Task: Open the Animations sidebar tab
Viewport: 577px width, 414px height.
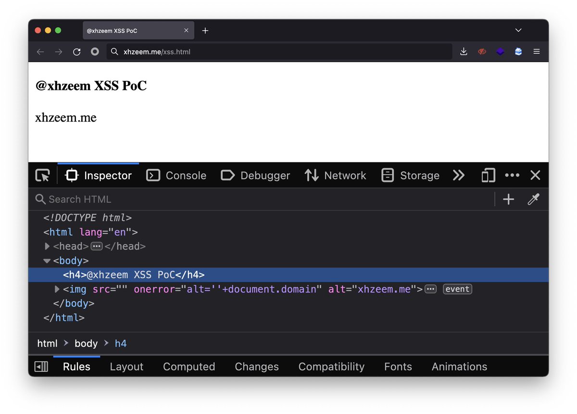Action: (x=459, y=367)
